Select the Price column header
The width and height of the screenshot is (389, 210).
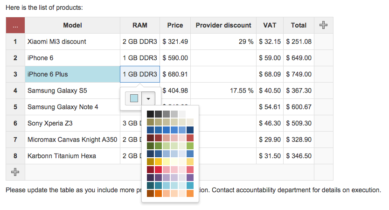pyautogui.click(x=175, y=26)
